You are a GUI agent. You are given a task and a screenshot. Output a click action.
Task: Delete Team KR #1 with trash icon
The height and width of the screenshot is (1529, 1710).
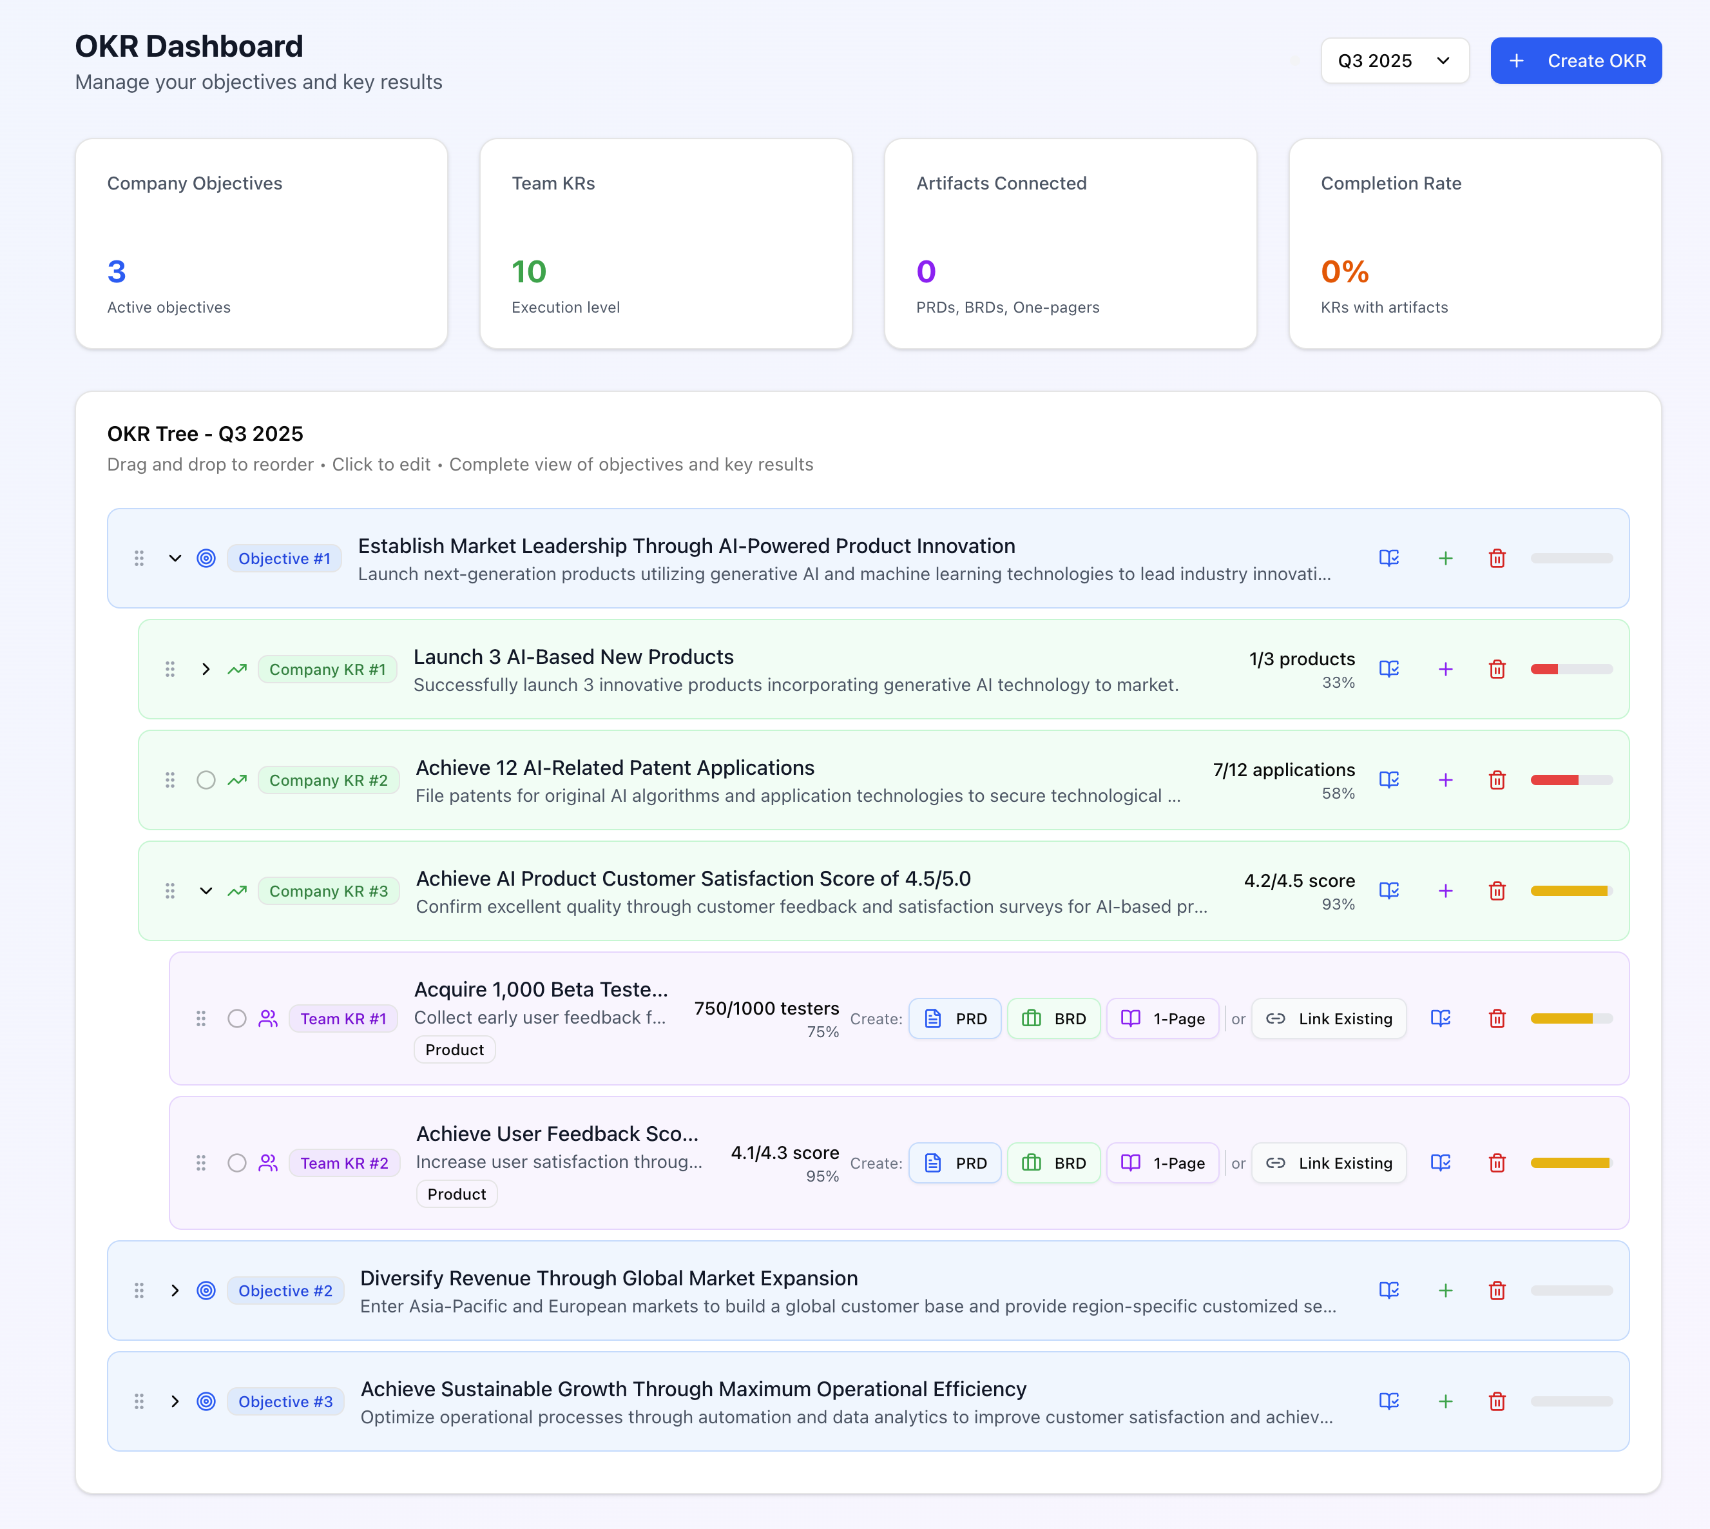[1497, 1018]
